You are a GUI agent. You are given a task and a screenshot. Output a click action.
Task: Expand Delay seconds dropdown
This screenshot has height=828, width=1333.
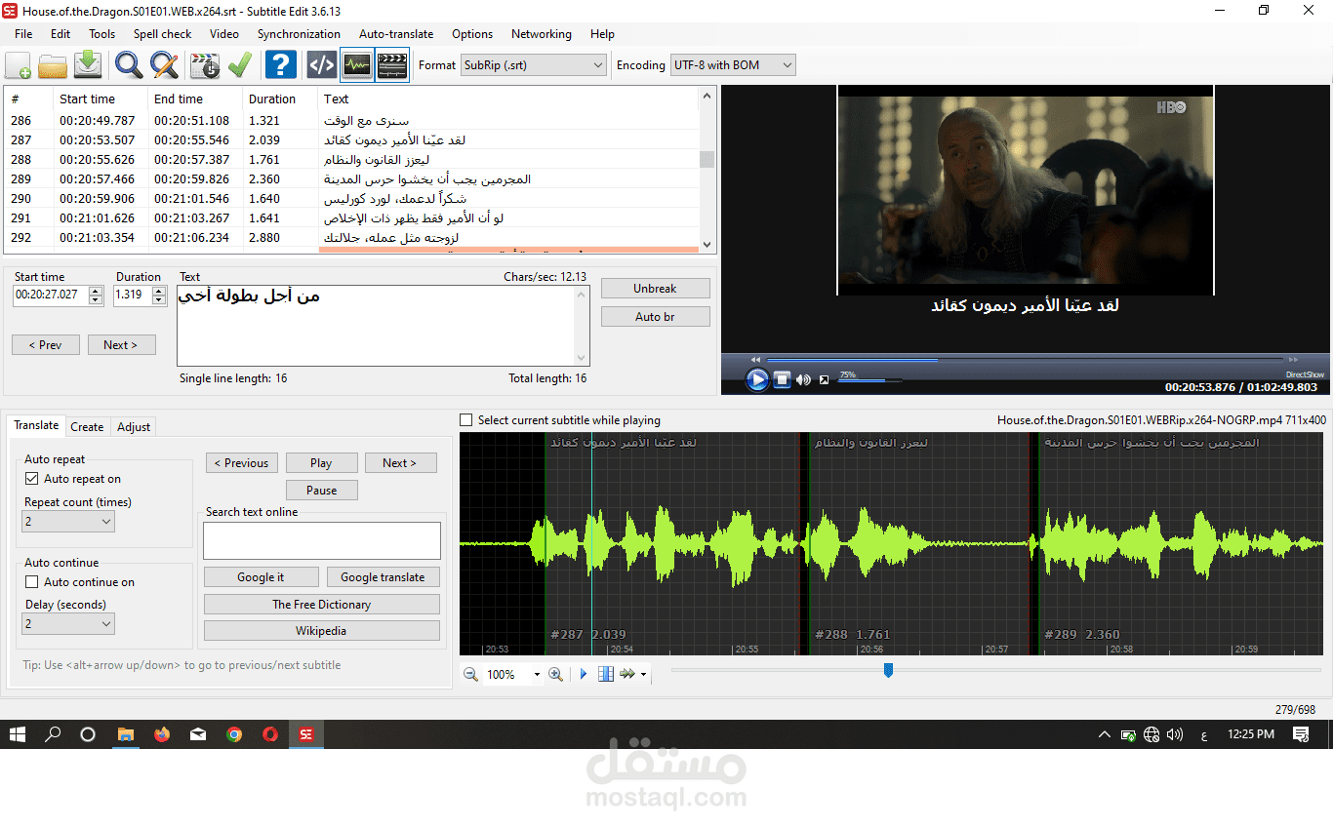pyautogui.click(x=68, y=623)
